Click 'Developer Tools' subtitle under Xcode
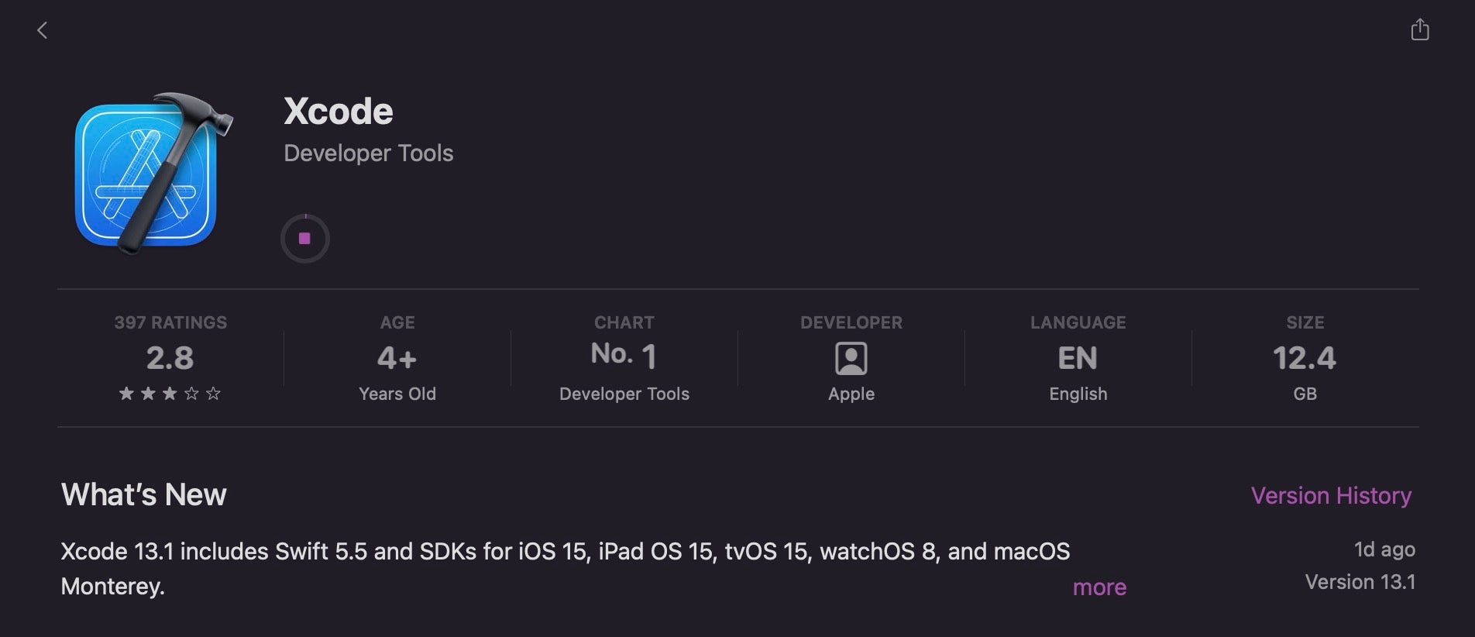This screenshot has width=1475, height=637. click(368, 153)
